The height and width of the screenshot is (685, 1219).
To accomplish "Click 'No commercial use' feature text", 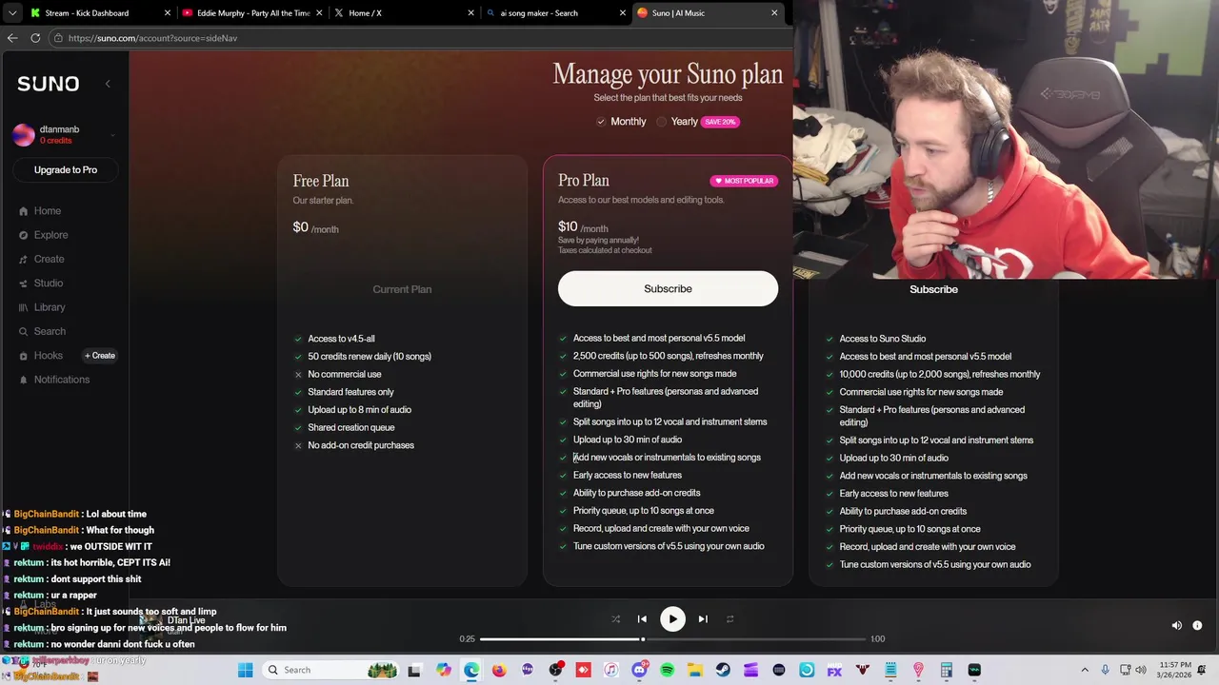I will pos(344,374).
